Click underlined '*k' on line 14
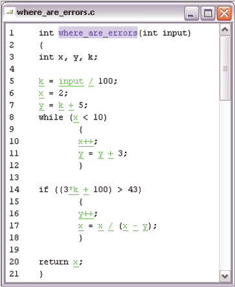The image size is (235, 287). coord(74,190)
